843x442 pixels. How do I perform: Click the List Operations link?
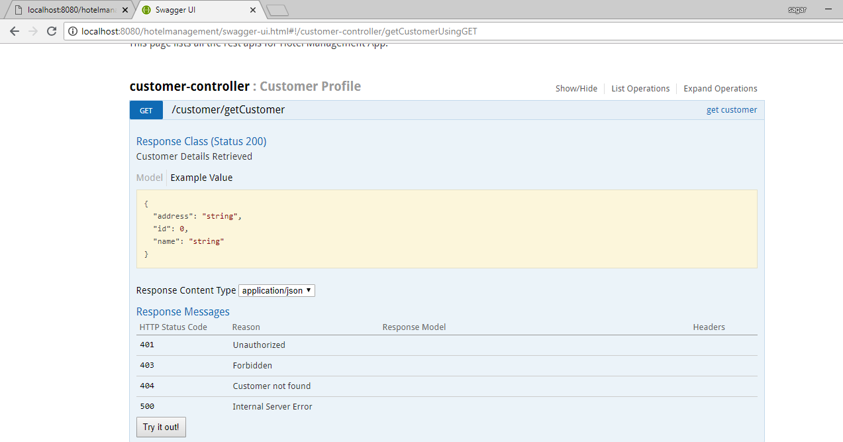pos(640,89)
